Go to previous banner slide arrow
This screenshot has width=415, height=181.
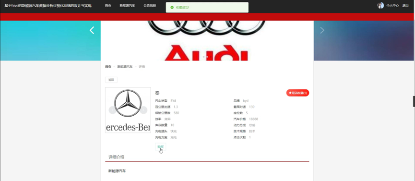pyautogui.click(x=92, y=30)
